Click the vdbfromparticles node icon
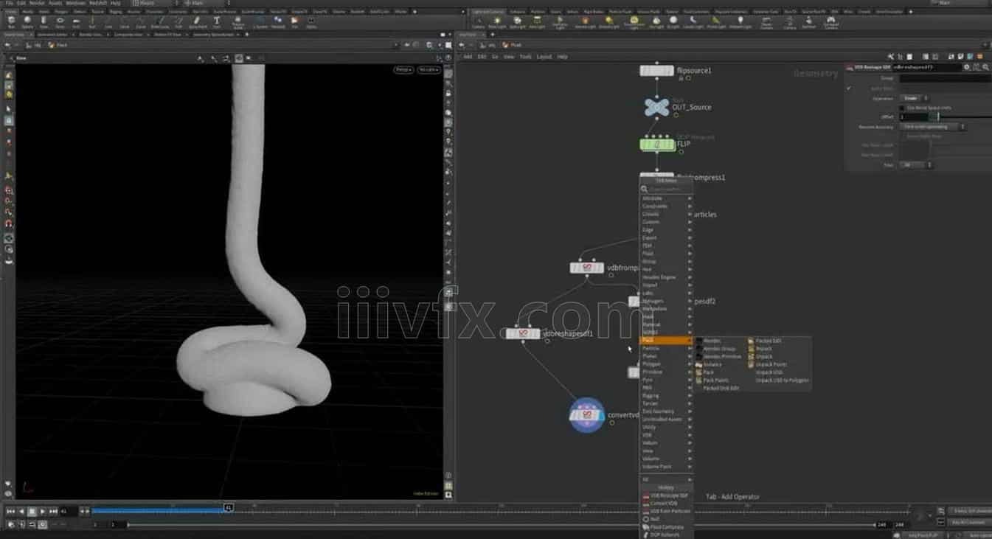This screenshot has height=539, width=992. pyautogui.click(x=587, y=268)
